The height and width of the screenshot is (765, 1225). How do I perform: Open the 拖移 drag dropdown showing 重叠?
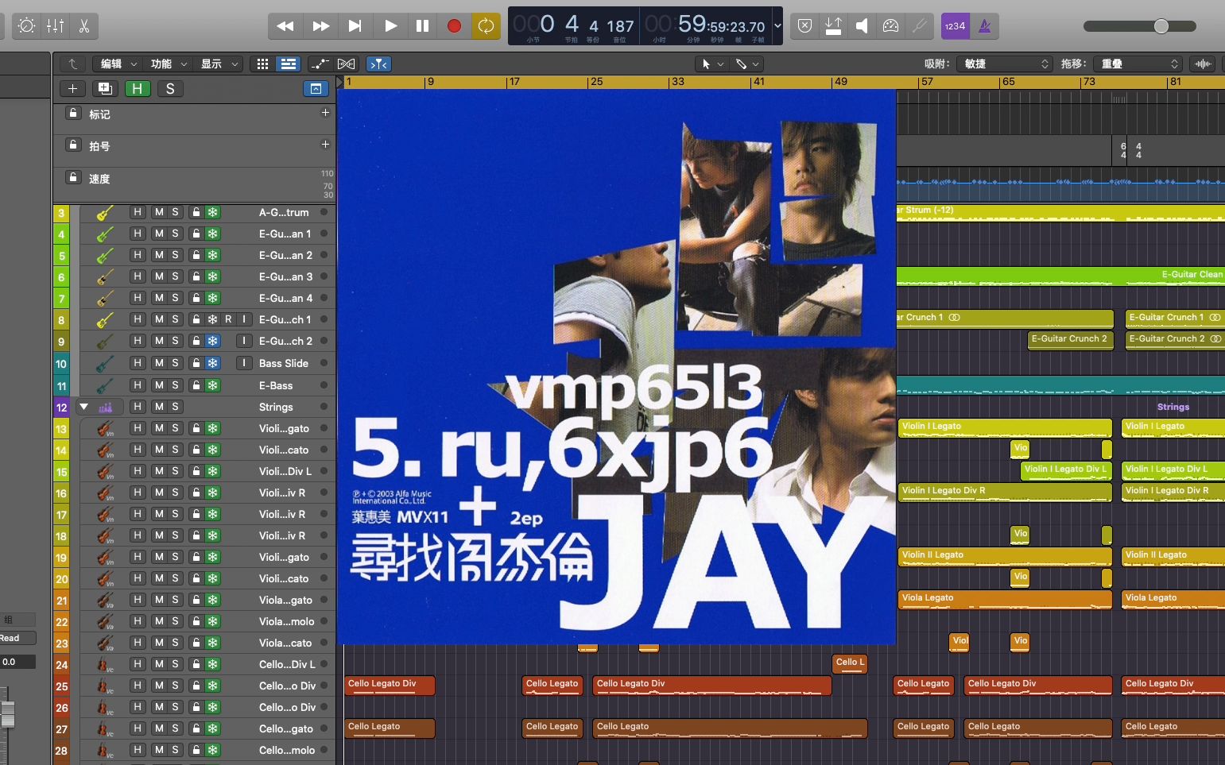coord(1138,64)
